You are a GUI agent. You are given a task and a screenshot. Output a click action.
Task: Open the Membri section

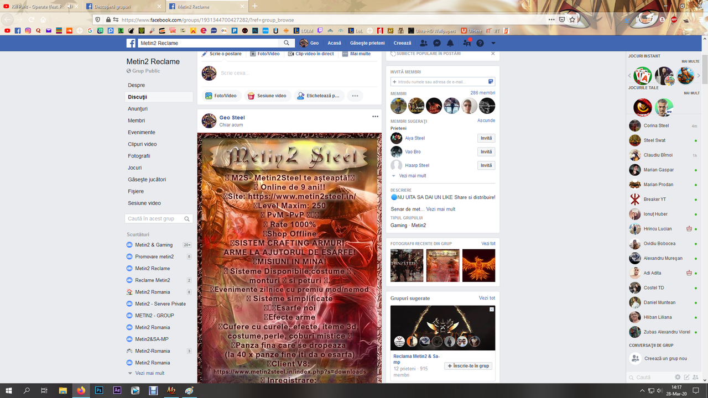point(137,121)
